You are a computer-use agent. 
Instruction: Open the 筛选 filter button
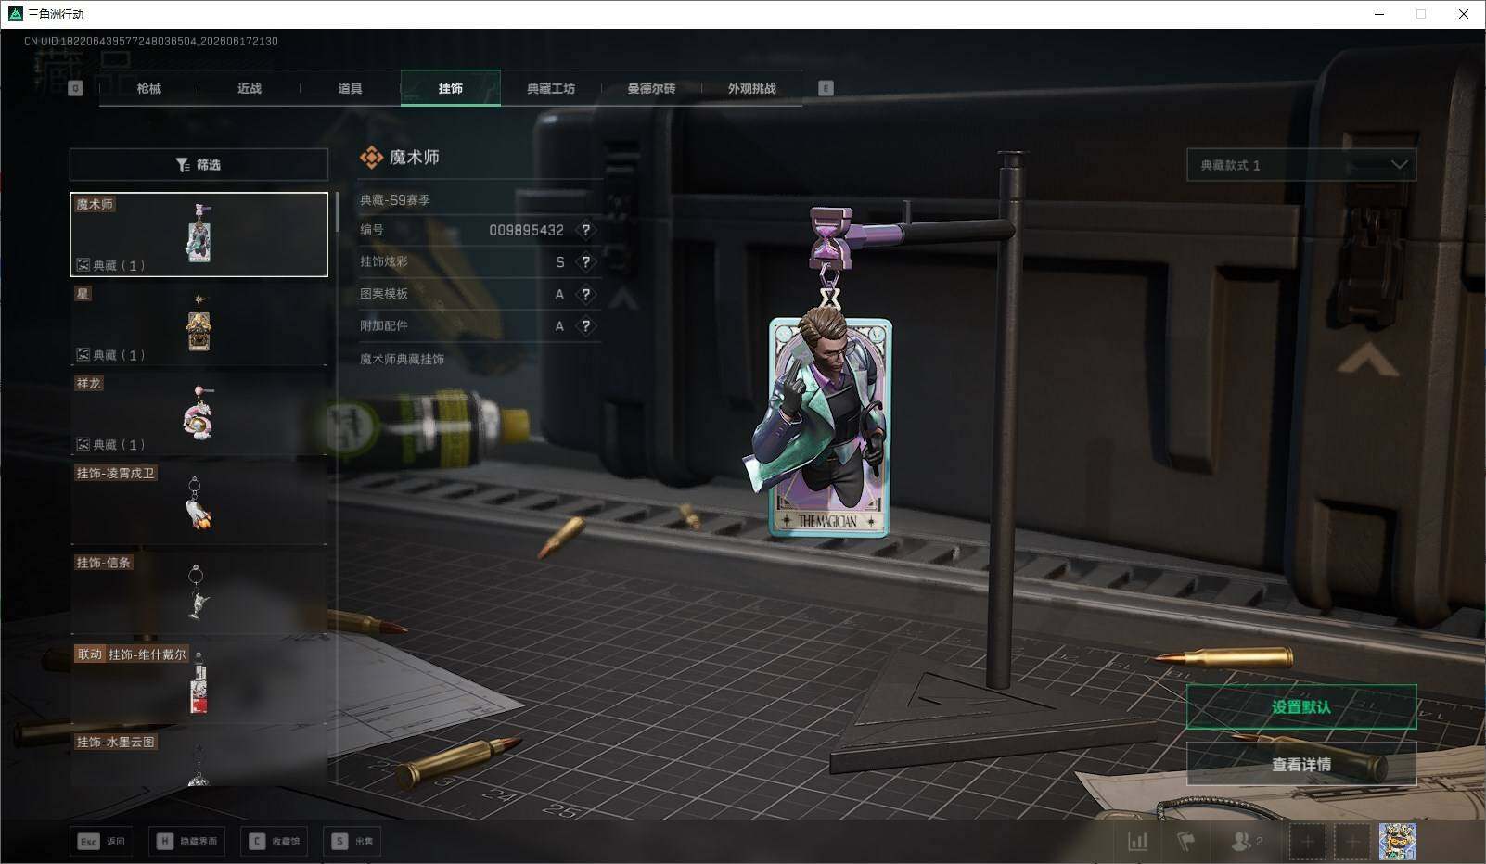(199, 165)
